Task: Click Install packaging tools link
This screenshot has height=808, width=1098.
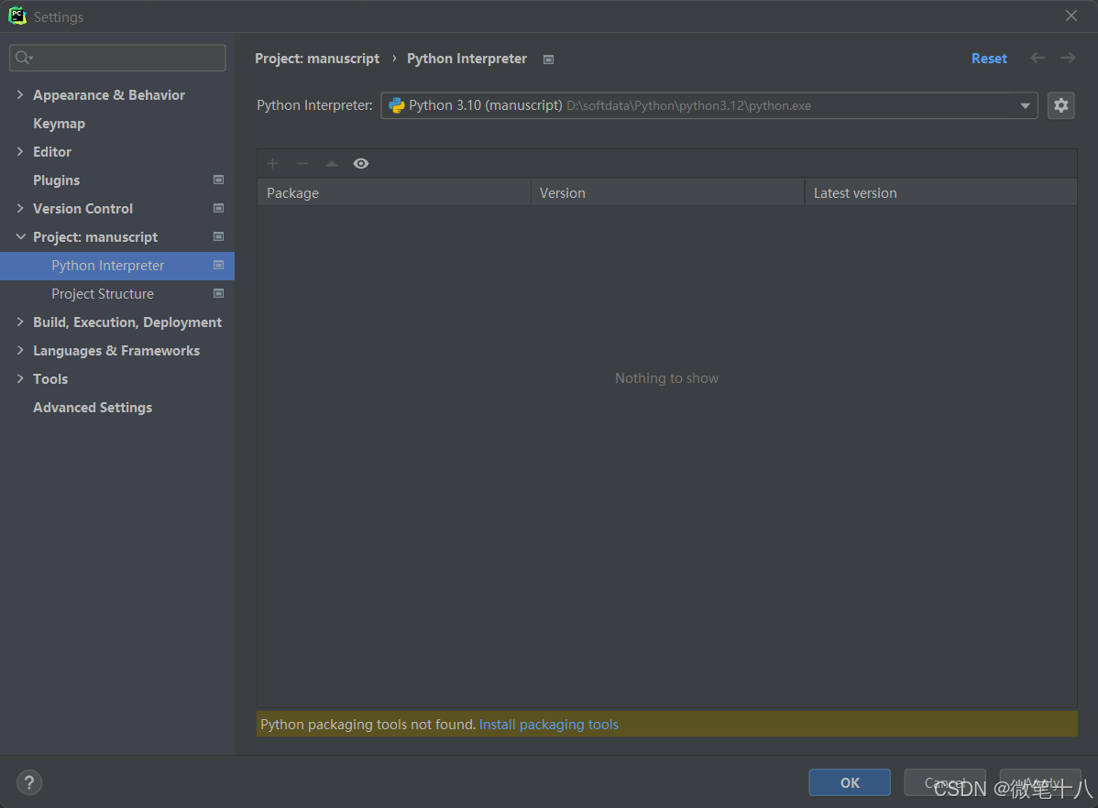Action: 548,725
